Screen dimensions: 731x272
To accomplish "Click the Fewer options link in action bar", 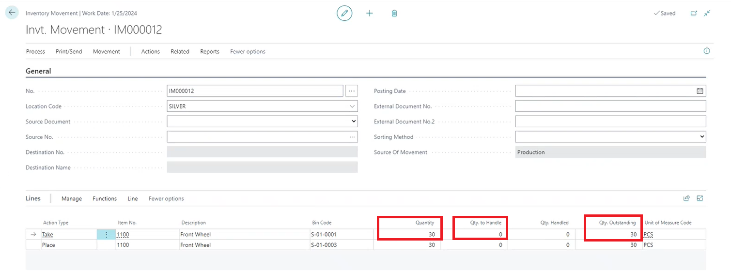I will [248, 51].
